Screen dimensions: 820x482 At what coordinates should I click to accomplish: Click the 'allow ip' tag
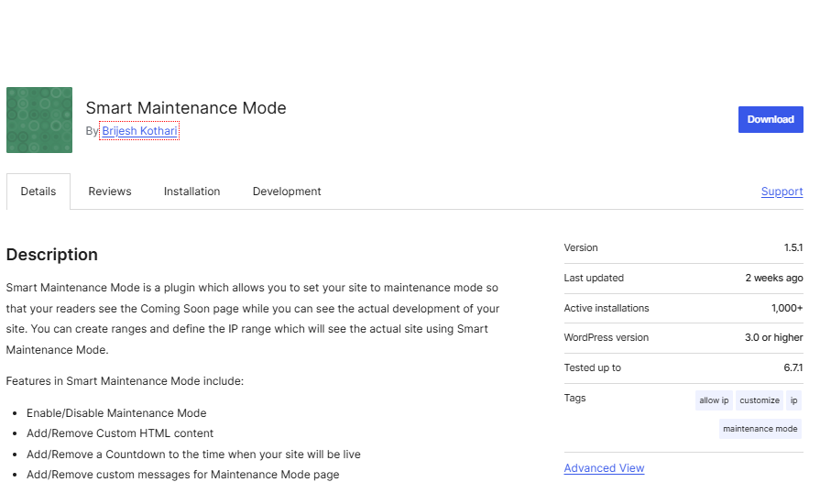click(714, 400)
